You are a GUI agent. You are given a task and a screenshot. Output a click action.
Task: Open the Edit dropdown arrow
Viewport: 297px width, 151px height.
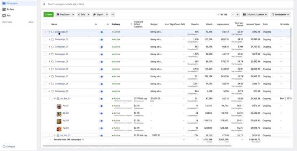88,14
